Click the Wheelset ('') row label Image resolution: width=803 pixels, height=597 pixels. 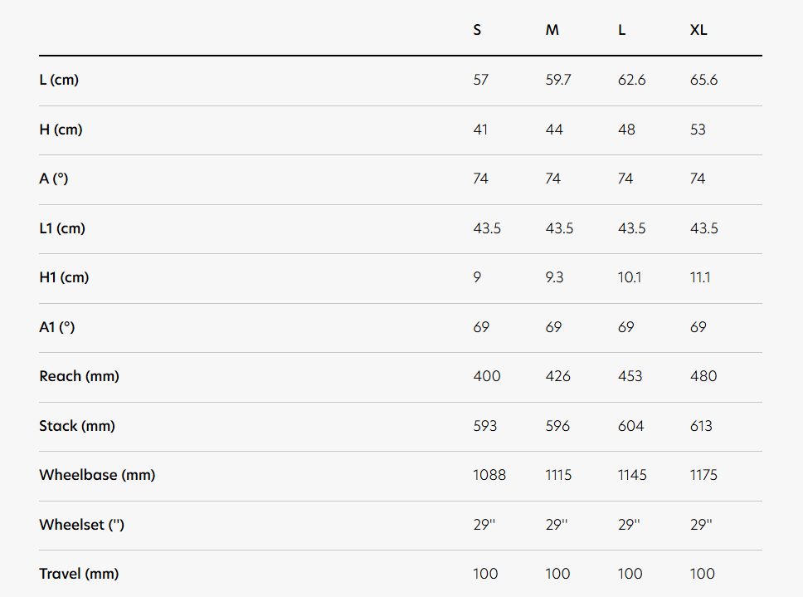[81, 525]
